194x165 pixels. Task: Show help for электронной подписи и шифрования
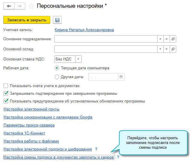click(96, 149)
